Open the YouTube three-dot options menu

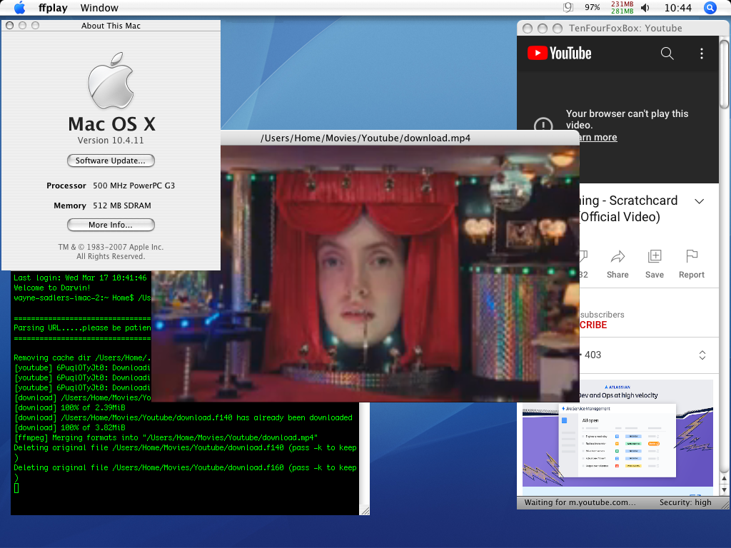(701, 54)
